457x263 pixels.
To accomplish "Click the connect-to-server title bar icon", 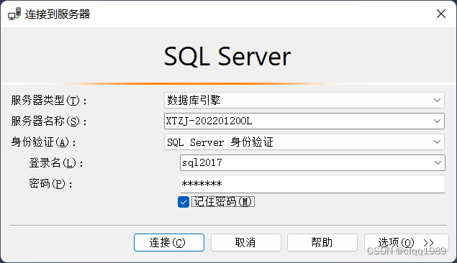I will (14, 14).
